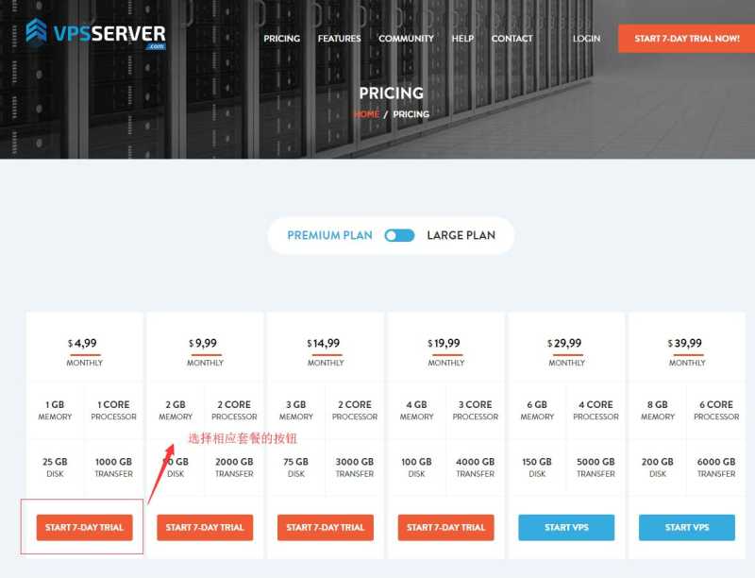Click the $19,99 monthly price

444,344
